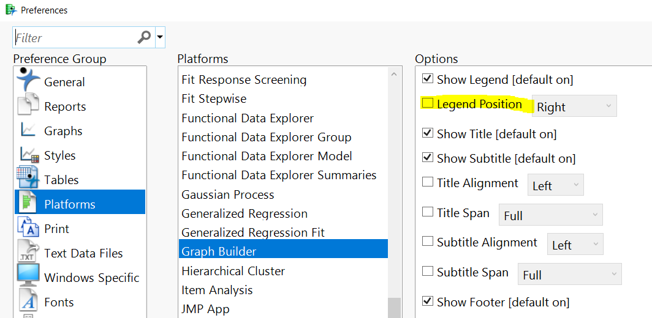652x318 pixels.
Task: Open the Legend Position Right dropdown
Action: pos(574,106)
